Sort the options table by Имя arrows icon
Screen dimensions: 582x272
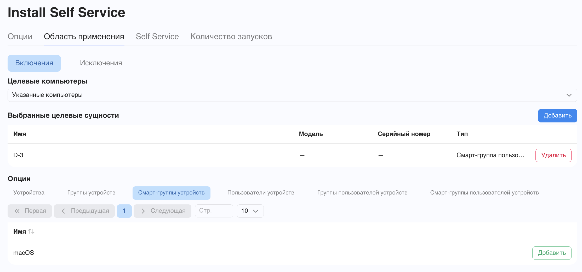point(31,231)
